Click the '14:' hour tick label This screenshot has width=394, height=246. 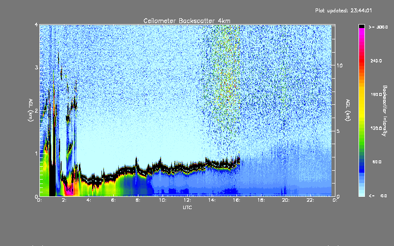click(x=212, y=200)
